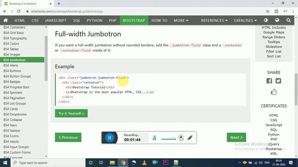
Task: Click the volume speaker tray icon
Action: tap(261, 163)
